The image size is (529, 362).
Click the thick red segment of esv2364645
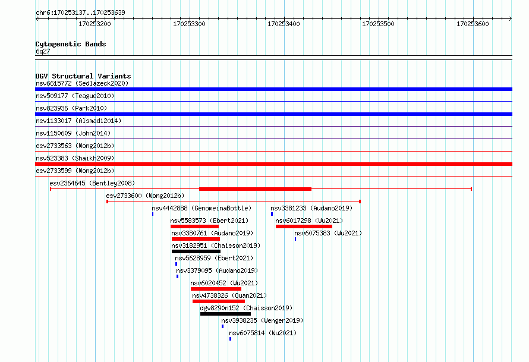coord(255,189)
